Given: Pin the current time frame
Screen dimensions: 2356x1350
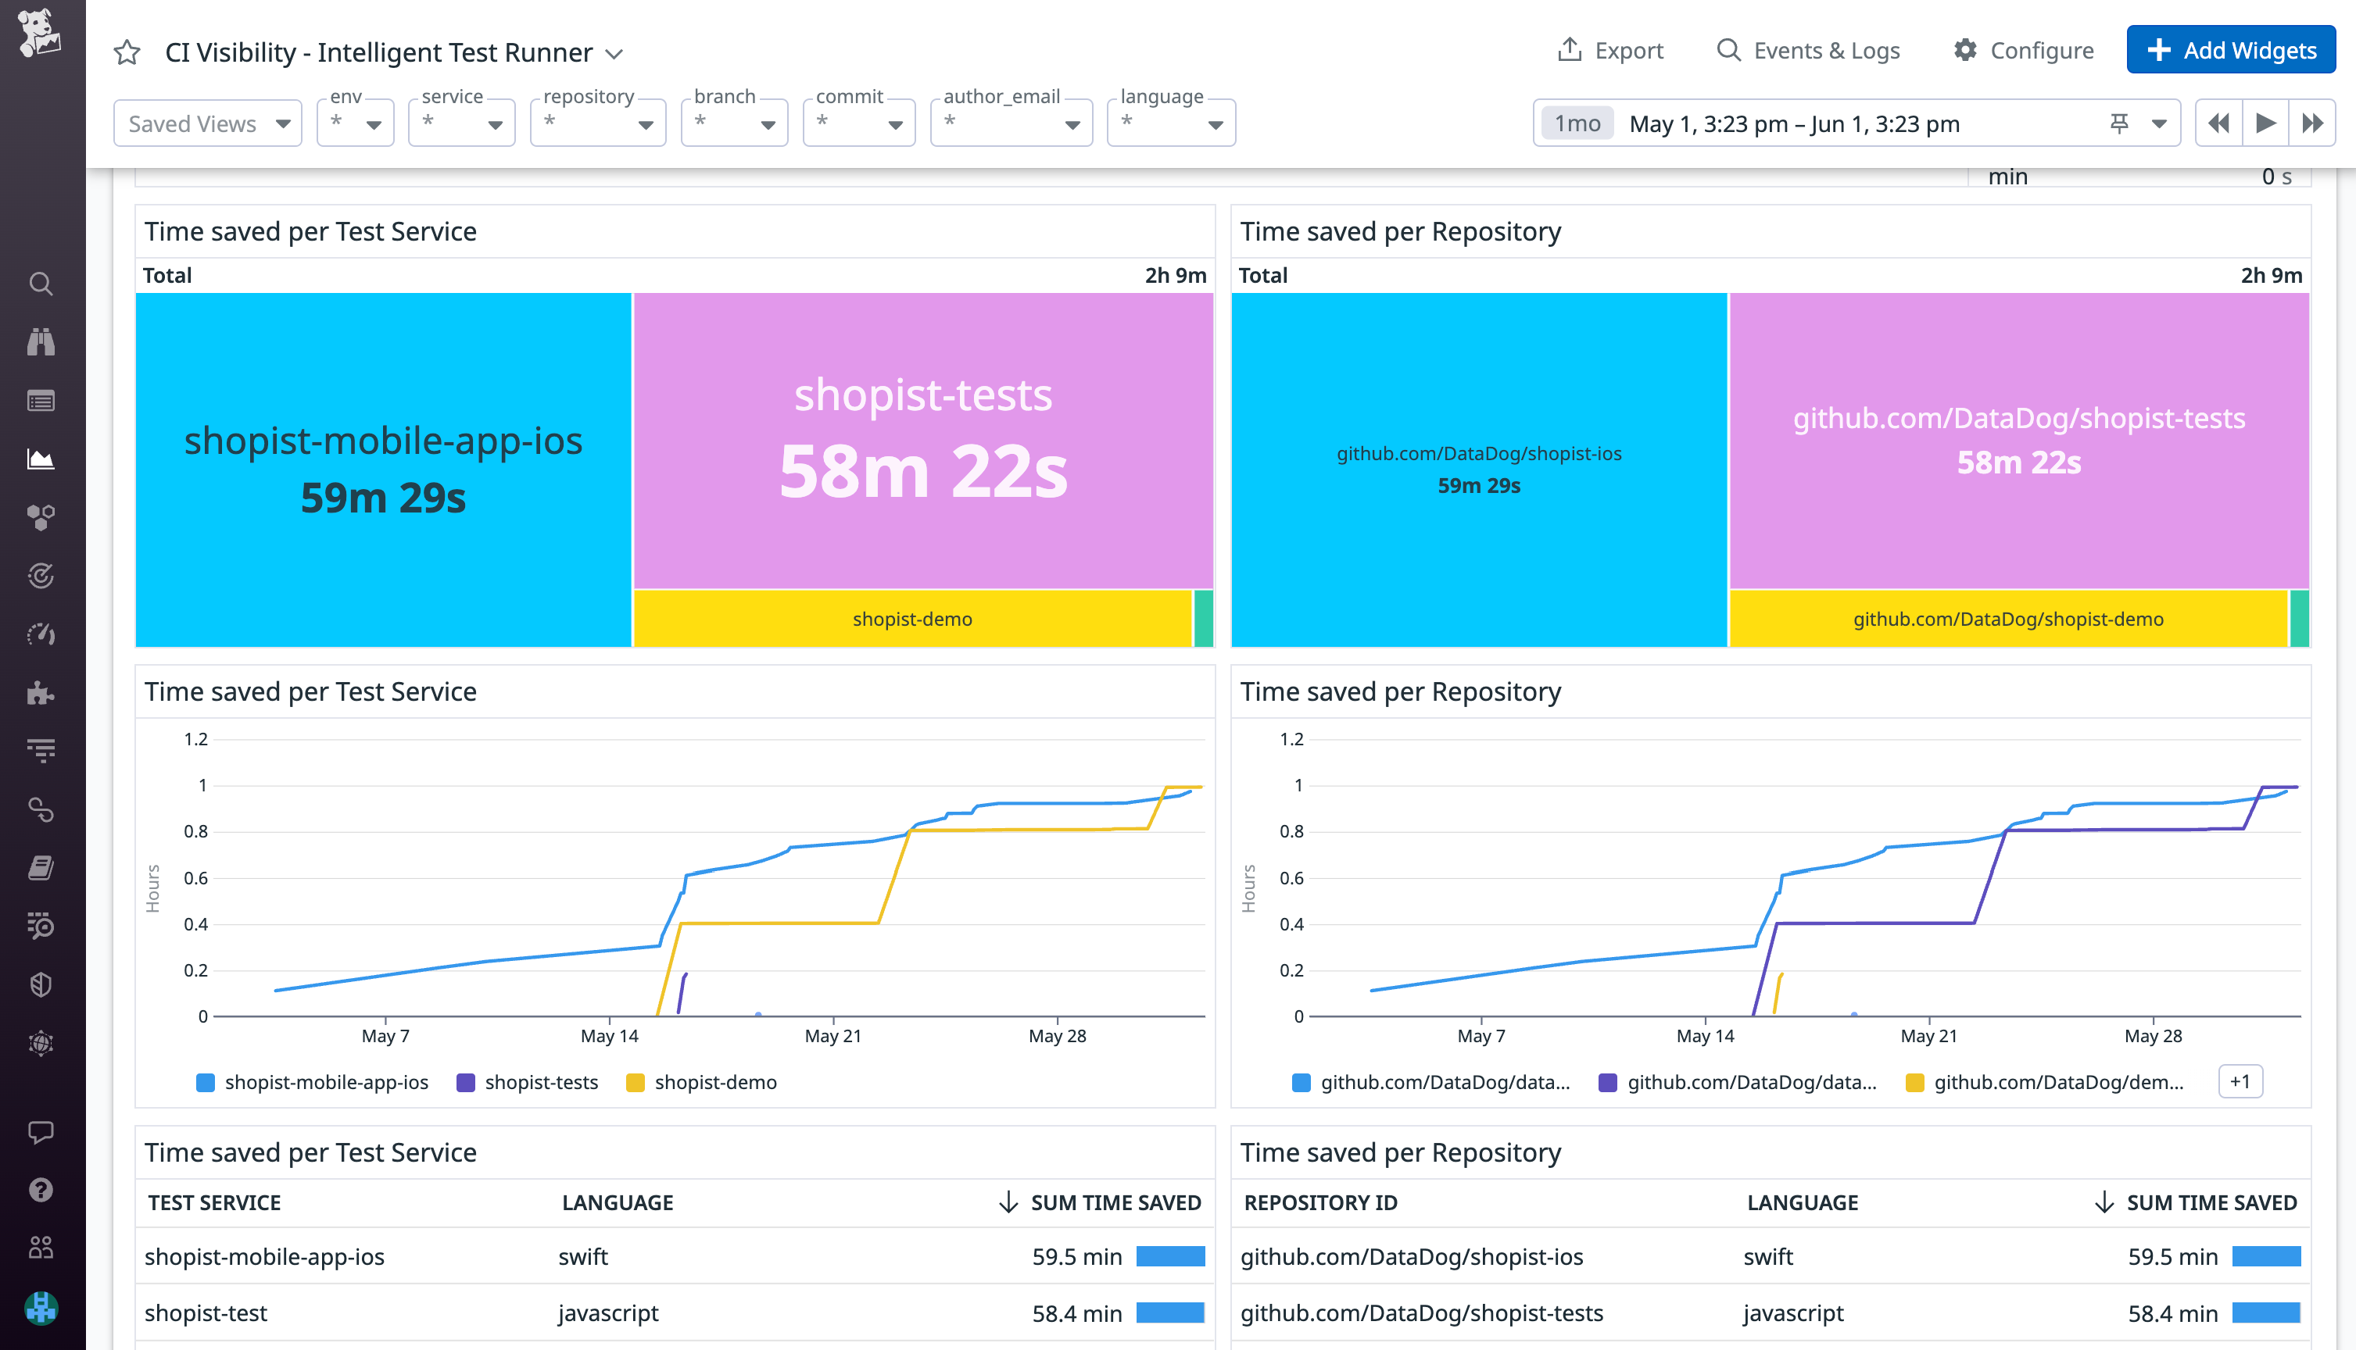Looking at the screenshot, I should (x=2119, y=121).
